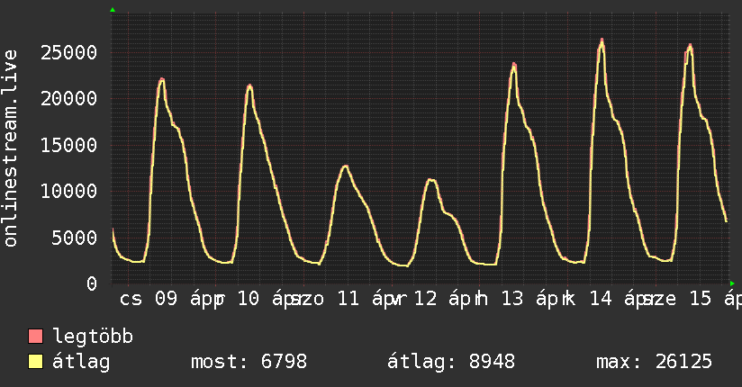The width and height of the screenshot is (742, 387).
Task: Click the cs 09 x-axis date label
Action: (148, 299)
